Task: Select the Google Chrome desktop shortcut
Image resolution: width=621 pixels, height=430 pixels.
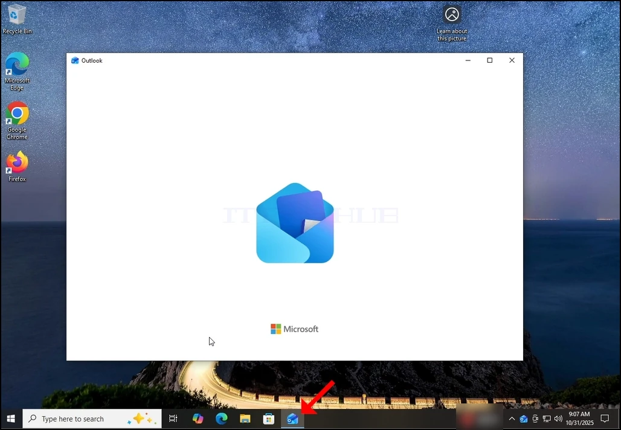Action: coord(17,121)
